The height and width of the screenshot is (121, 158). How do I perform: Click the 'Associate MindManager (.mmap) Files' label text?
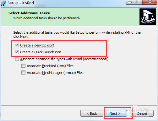[55, 73]
